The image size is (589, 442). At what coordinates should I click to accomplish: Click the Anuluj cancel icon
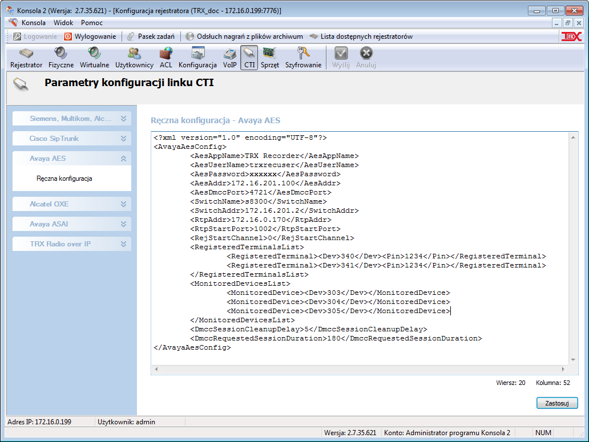point(366,58)
